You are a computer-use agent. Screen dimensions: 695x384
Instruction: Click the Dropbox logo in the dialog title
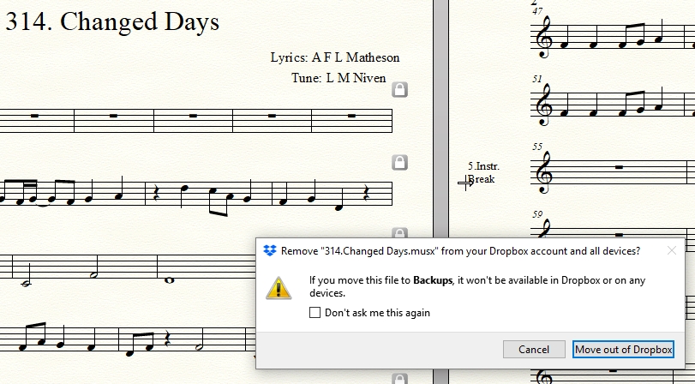270,250
